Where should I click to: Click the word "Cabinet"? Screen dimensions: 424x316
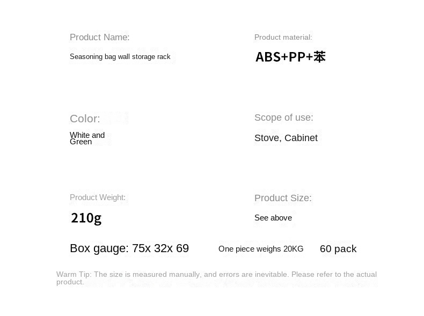point(301,138)
